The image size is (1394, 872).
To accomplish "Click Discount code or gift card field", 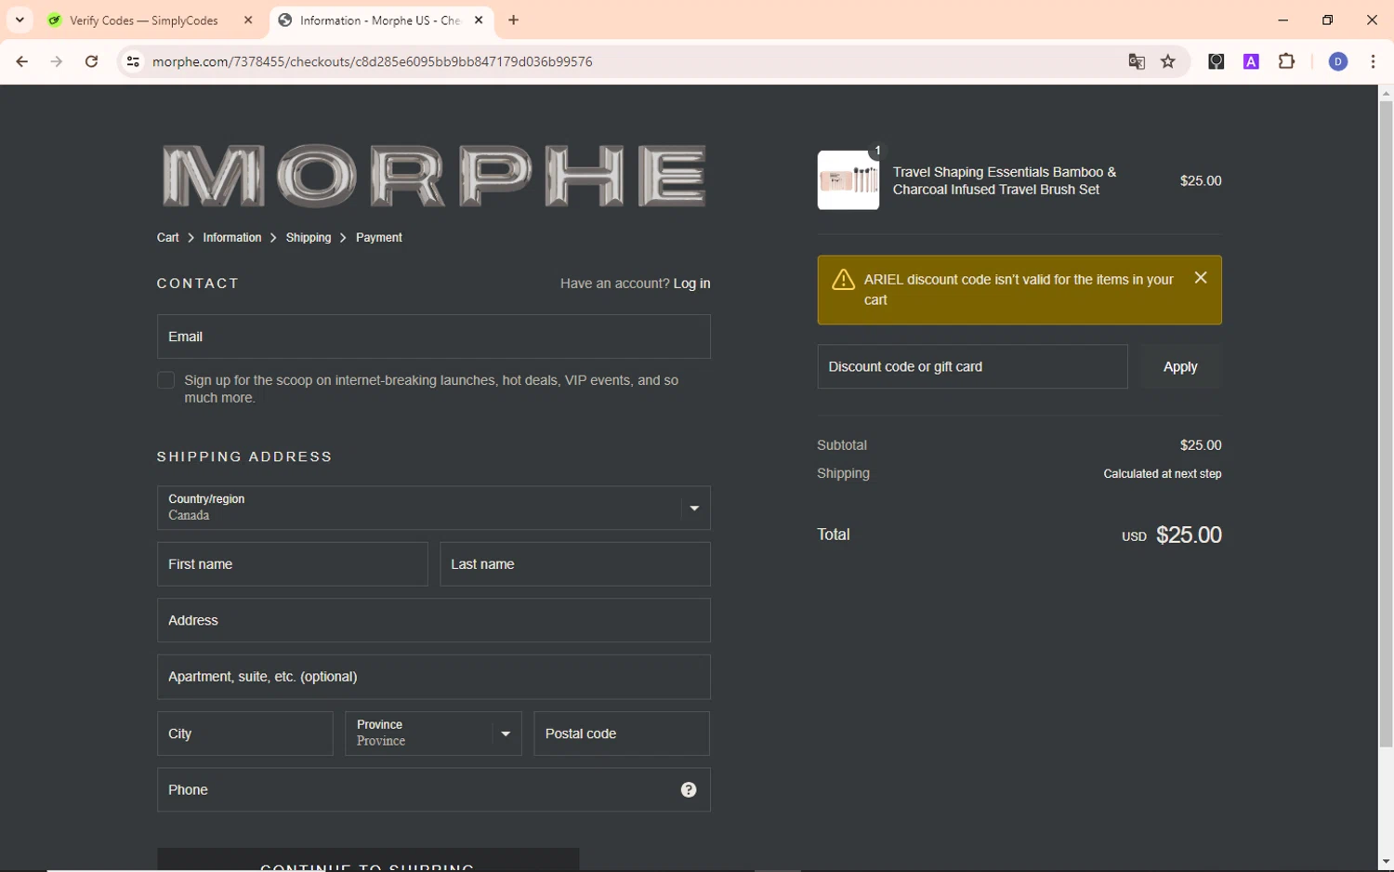I will click(972, 366).
